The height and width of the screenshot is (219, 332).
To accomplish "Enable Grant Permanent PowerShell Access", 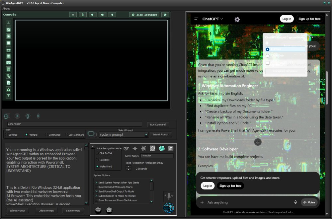I will [x=116, y=200].
